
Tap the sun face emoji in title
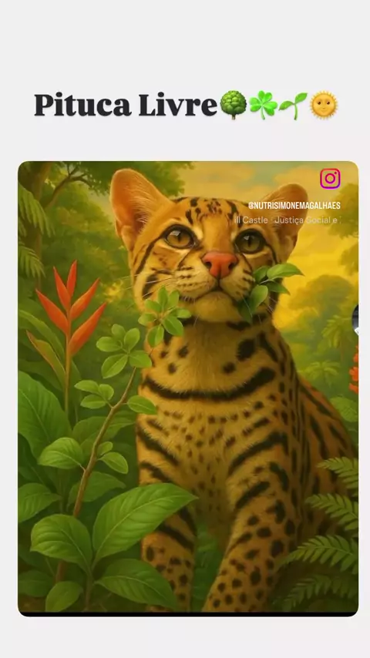324,105
